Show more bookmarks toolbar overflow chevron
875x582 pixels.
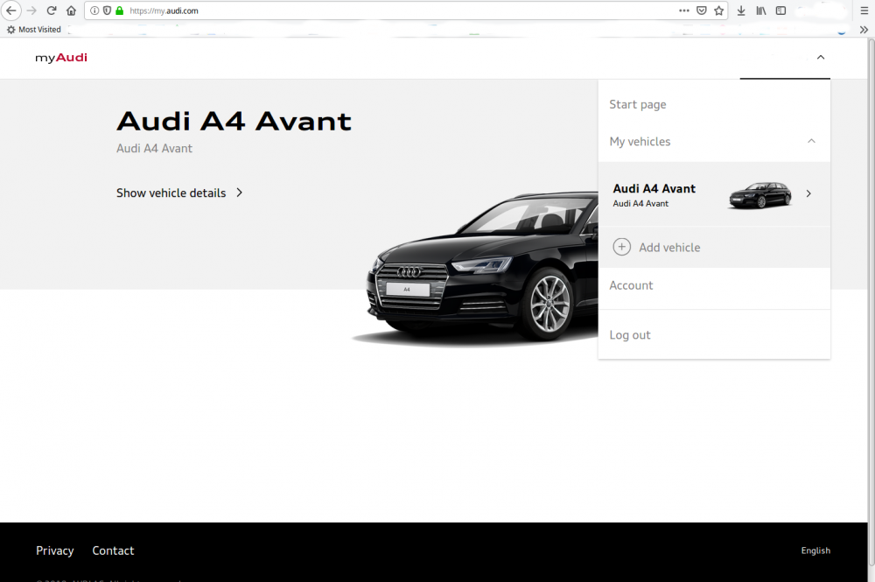(x=864, y=30)
